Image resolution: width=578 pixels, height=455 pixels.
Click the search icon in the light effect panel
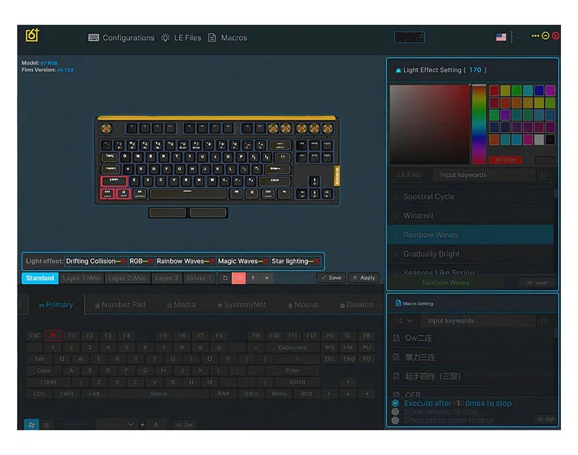pyautogui.click(x=544, y=175)
